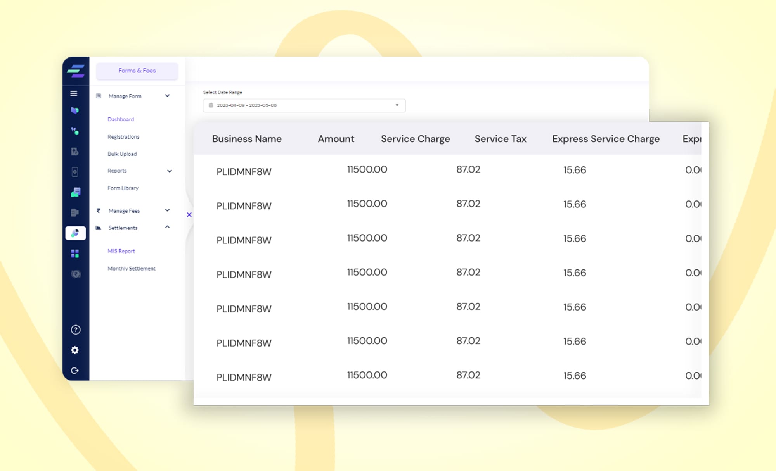Screen dimensions: 776x471
Task: Open the date range dropdown arrow
Action: coord(397,105)
